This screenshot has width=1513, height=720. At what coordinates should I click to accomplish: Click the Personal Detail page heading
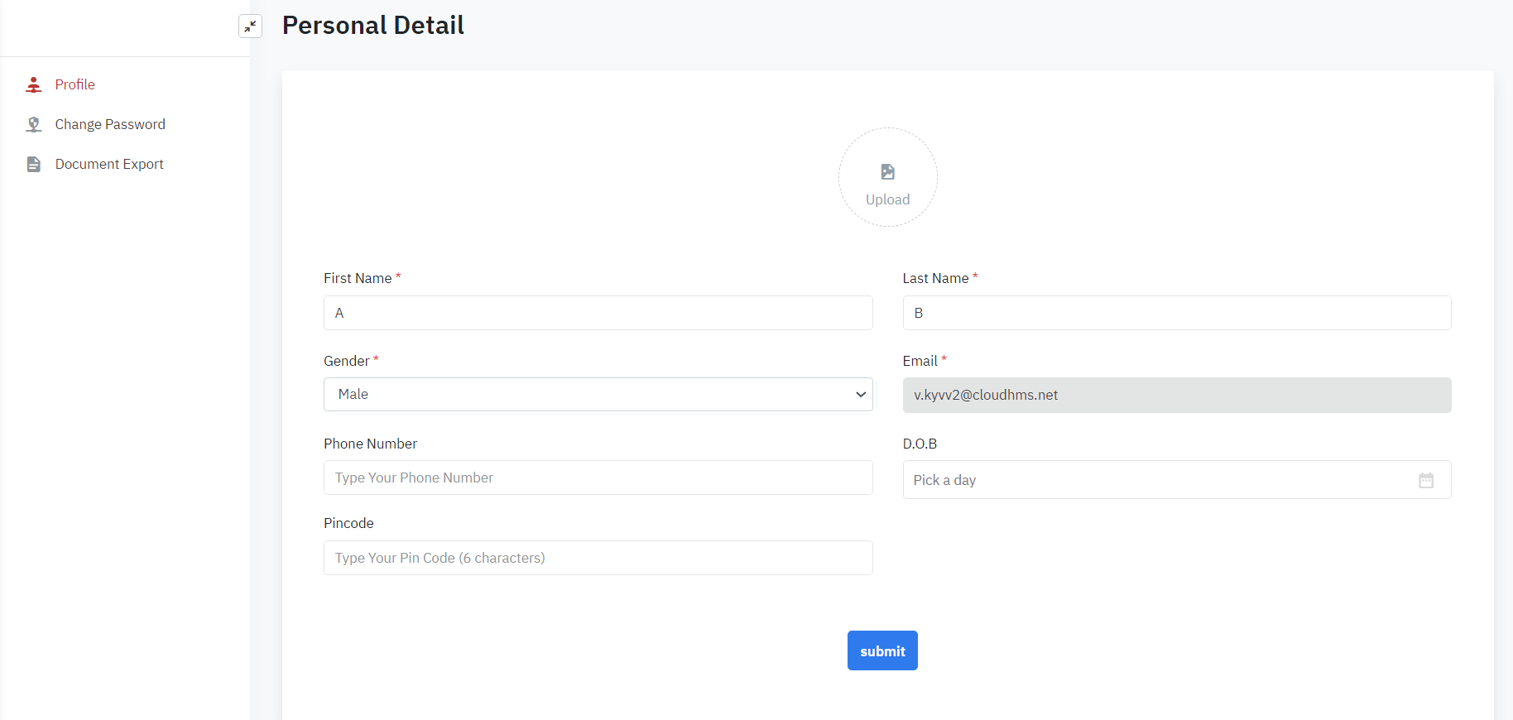[x=372, y=26]
